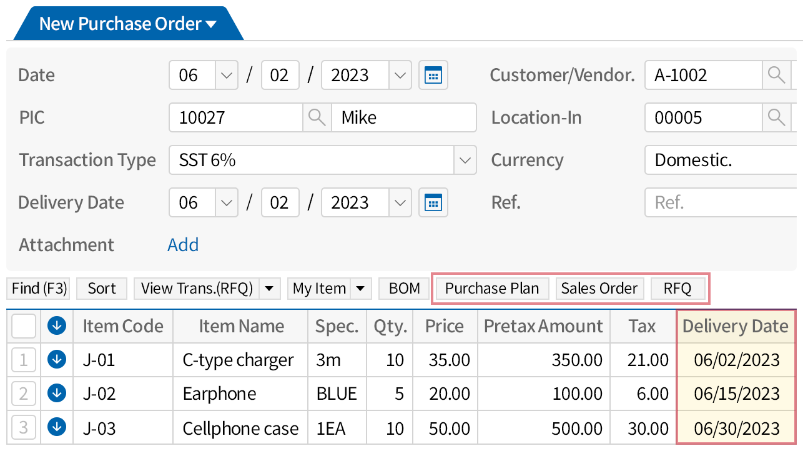
Task: Search Customer/Vendor using the magnifier icon
Action: pyautogui.click(x=776, y=76)
